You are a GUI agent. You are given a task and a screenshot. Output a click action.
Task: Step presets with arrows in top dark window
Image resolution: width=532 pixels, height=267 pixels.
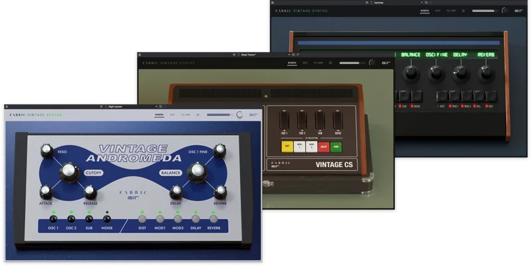tap(372, 3)
